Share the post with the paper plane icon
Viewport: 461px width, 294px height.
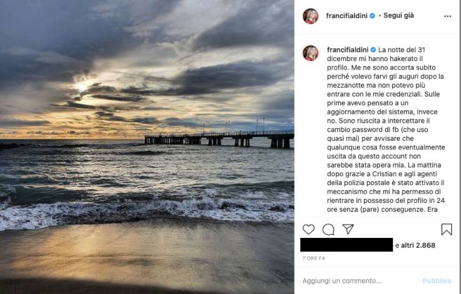pos(348,229)
